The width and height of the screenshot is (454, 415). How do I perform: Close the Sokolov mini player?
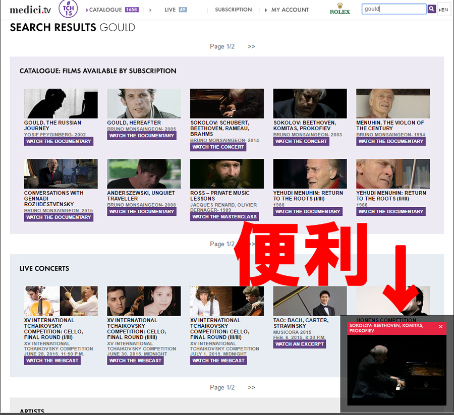point(441,326)
